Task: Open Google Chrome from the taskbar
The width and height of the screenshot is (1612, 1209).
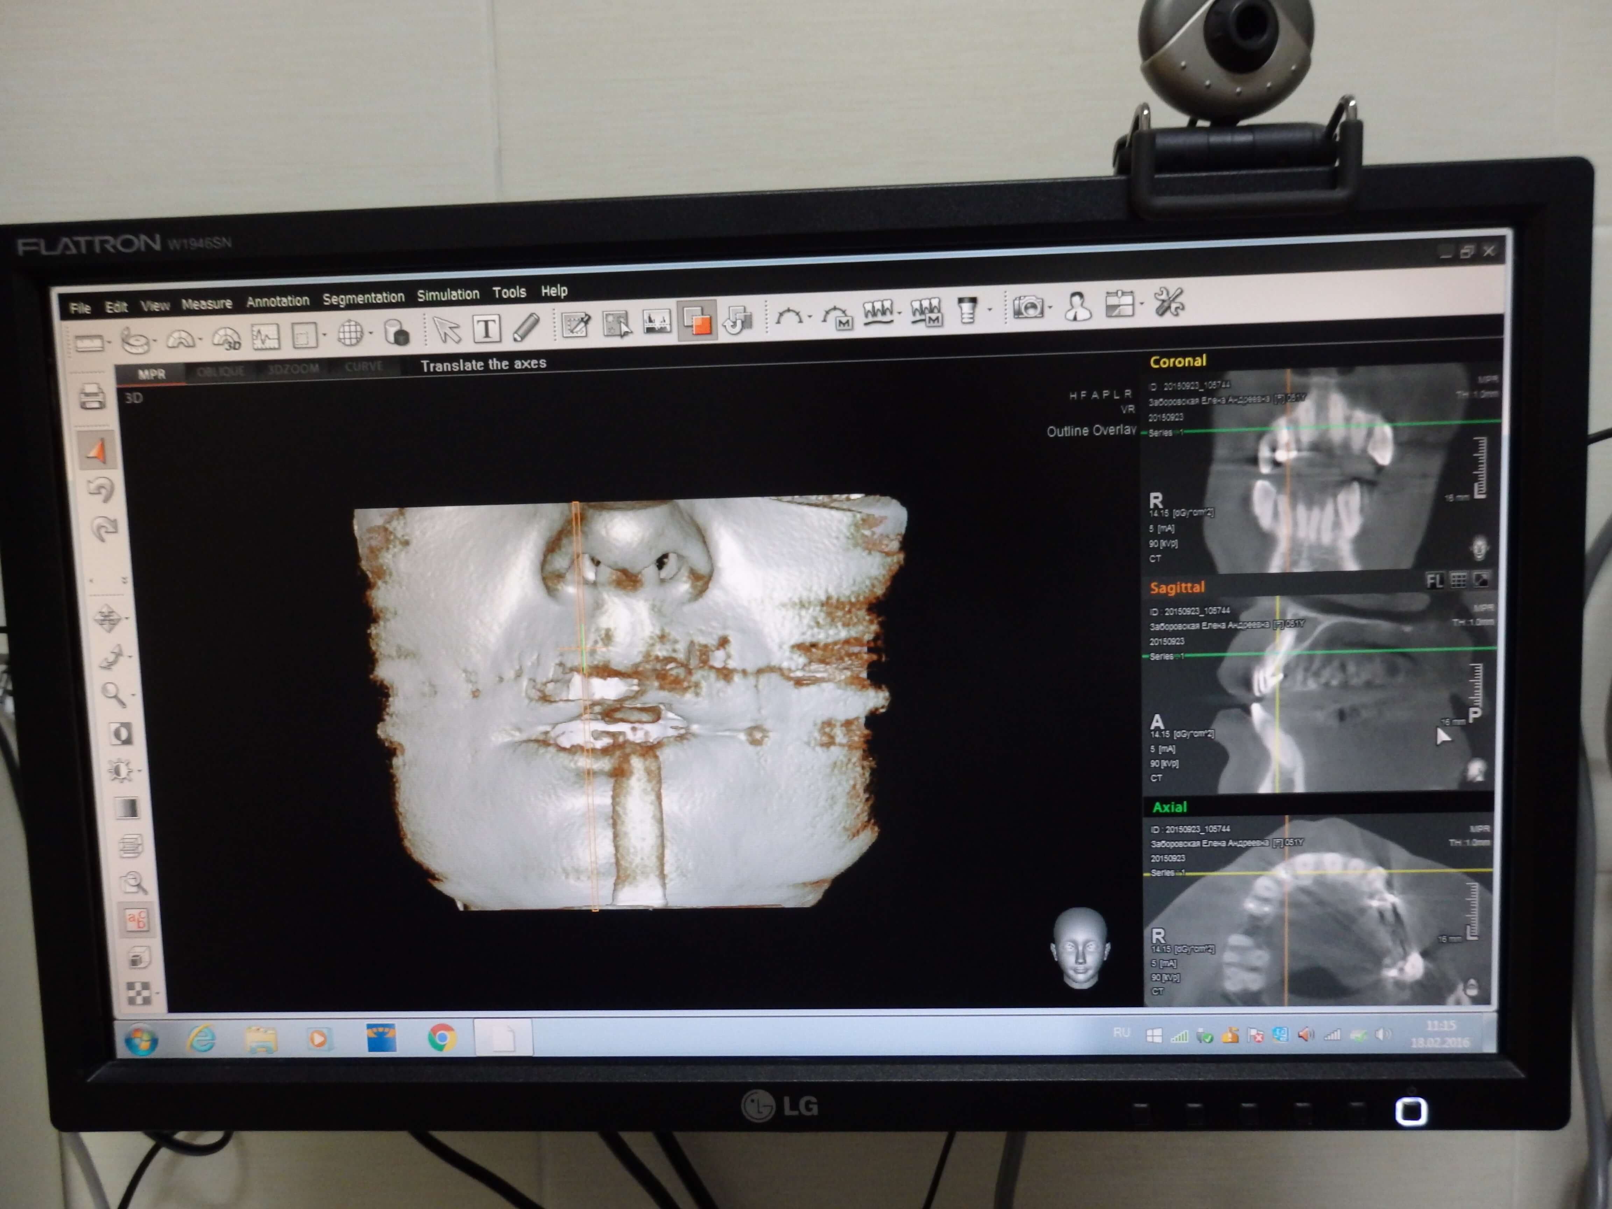Action: point(441,1037)
